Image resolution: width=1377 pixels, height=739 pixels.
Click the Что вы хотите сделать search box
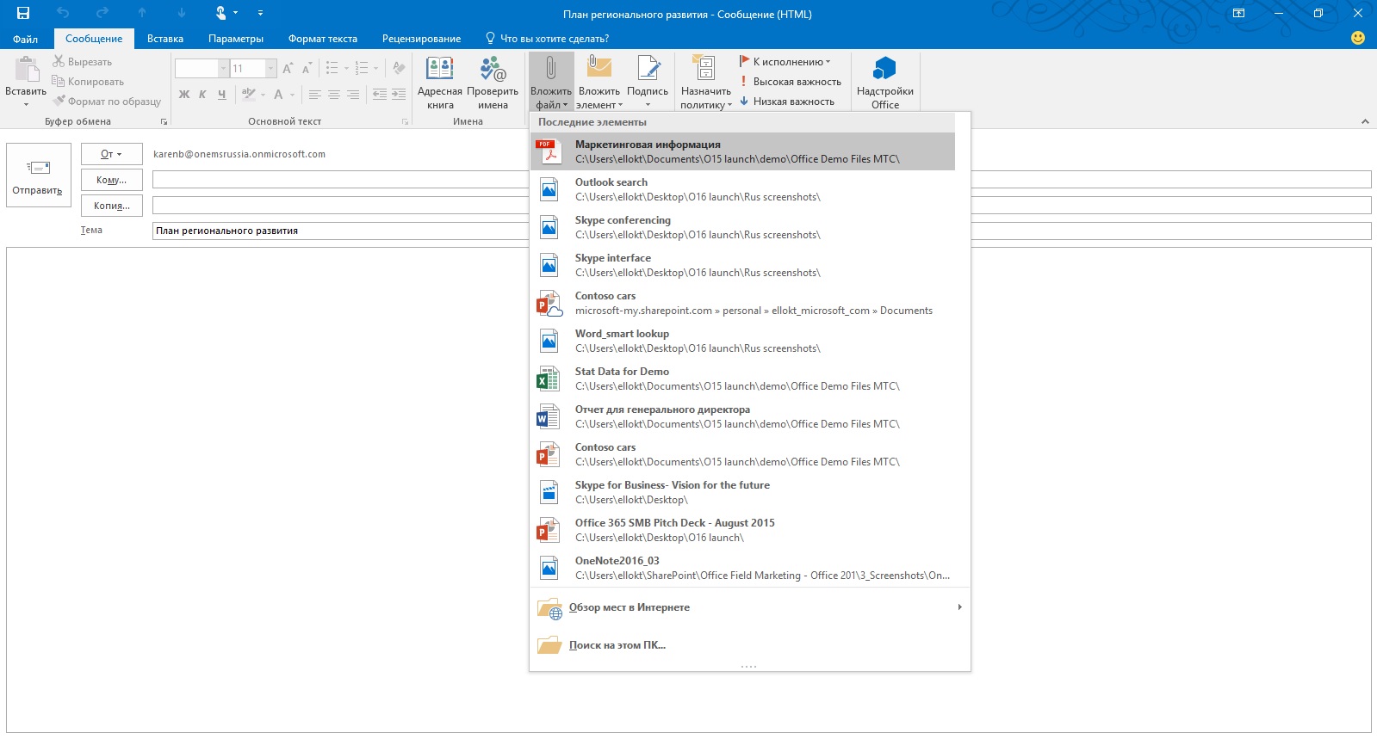548,39
